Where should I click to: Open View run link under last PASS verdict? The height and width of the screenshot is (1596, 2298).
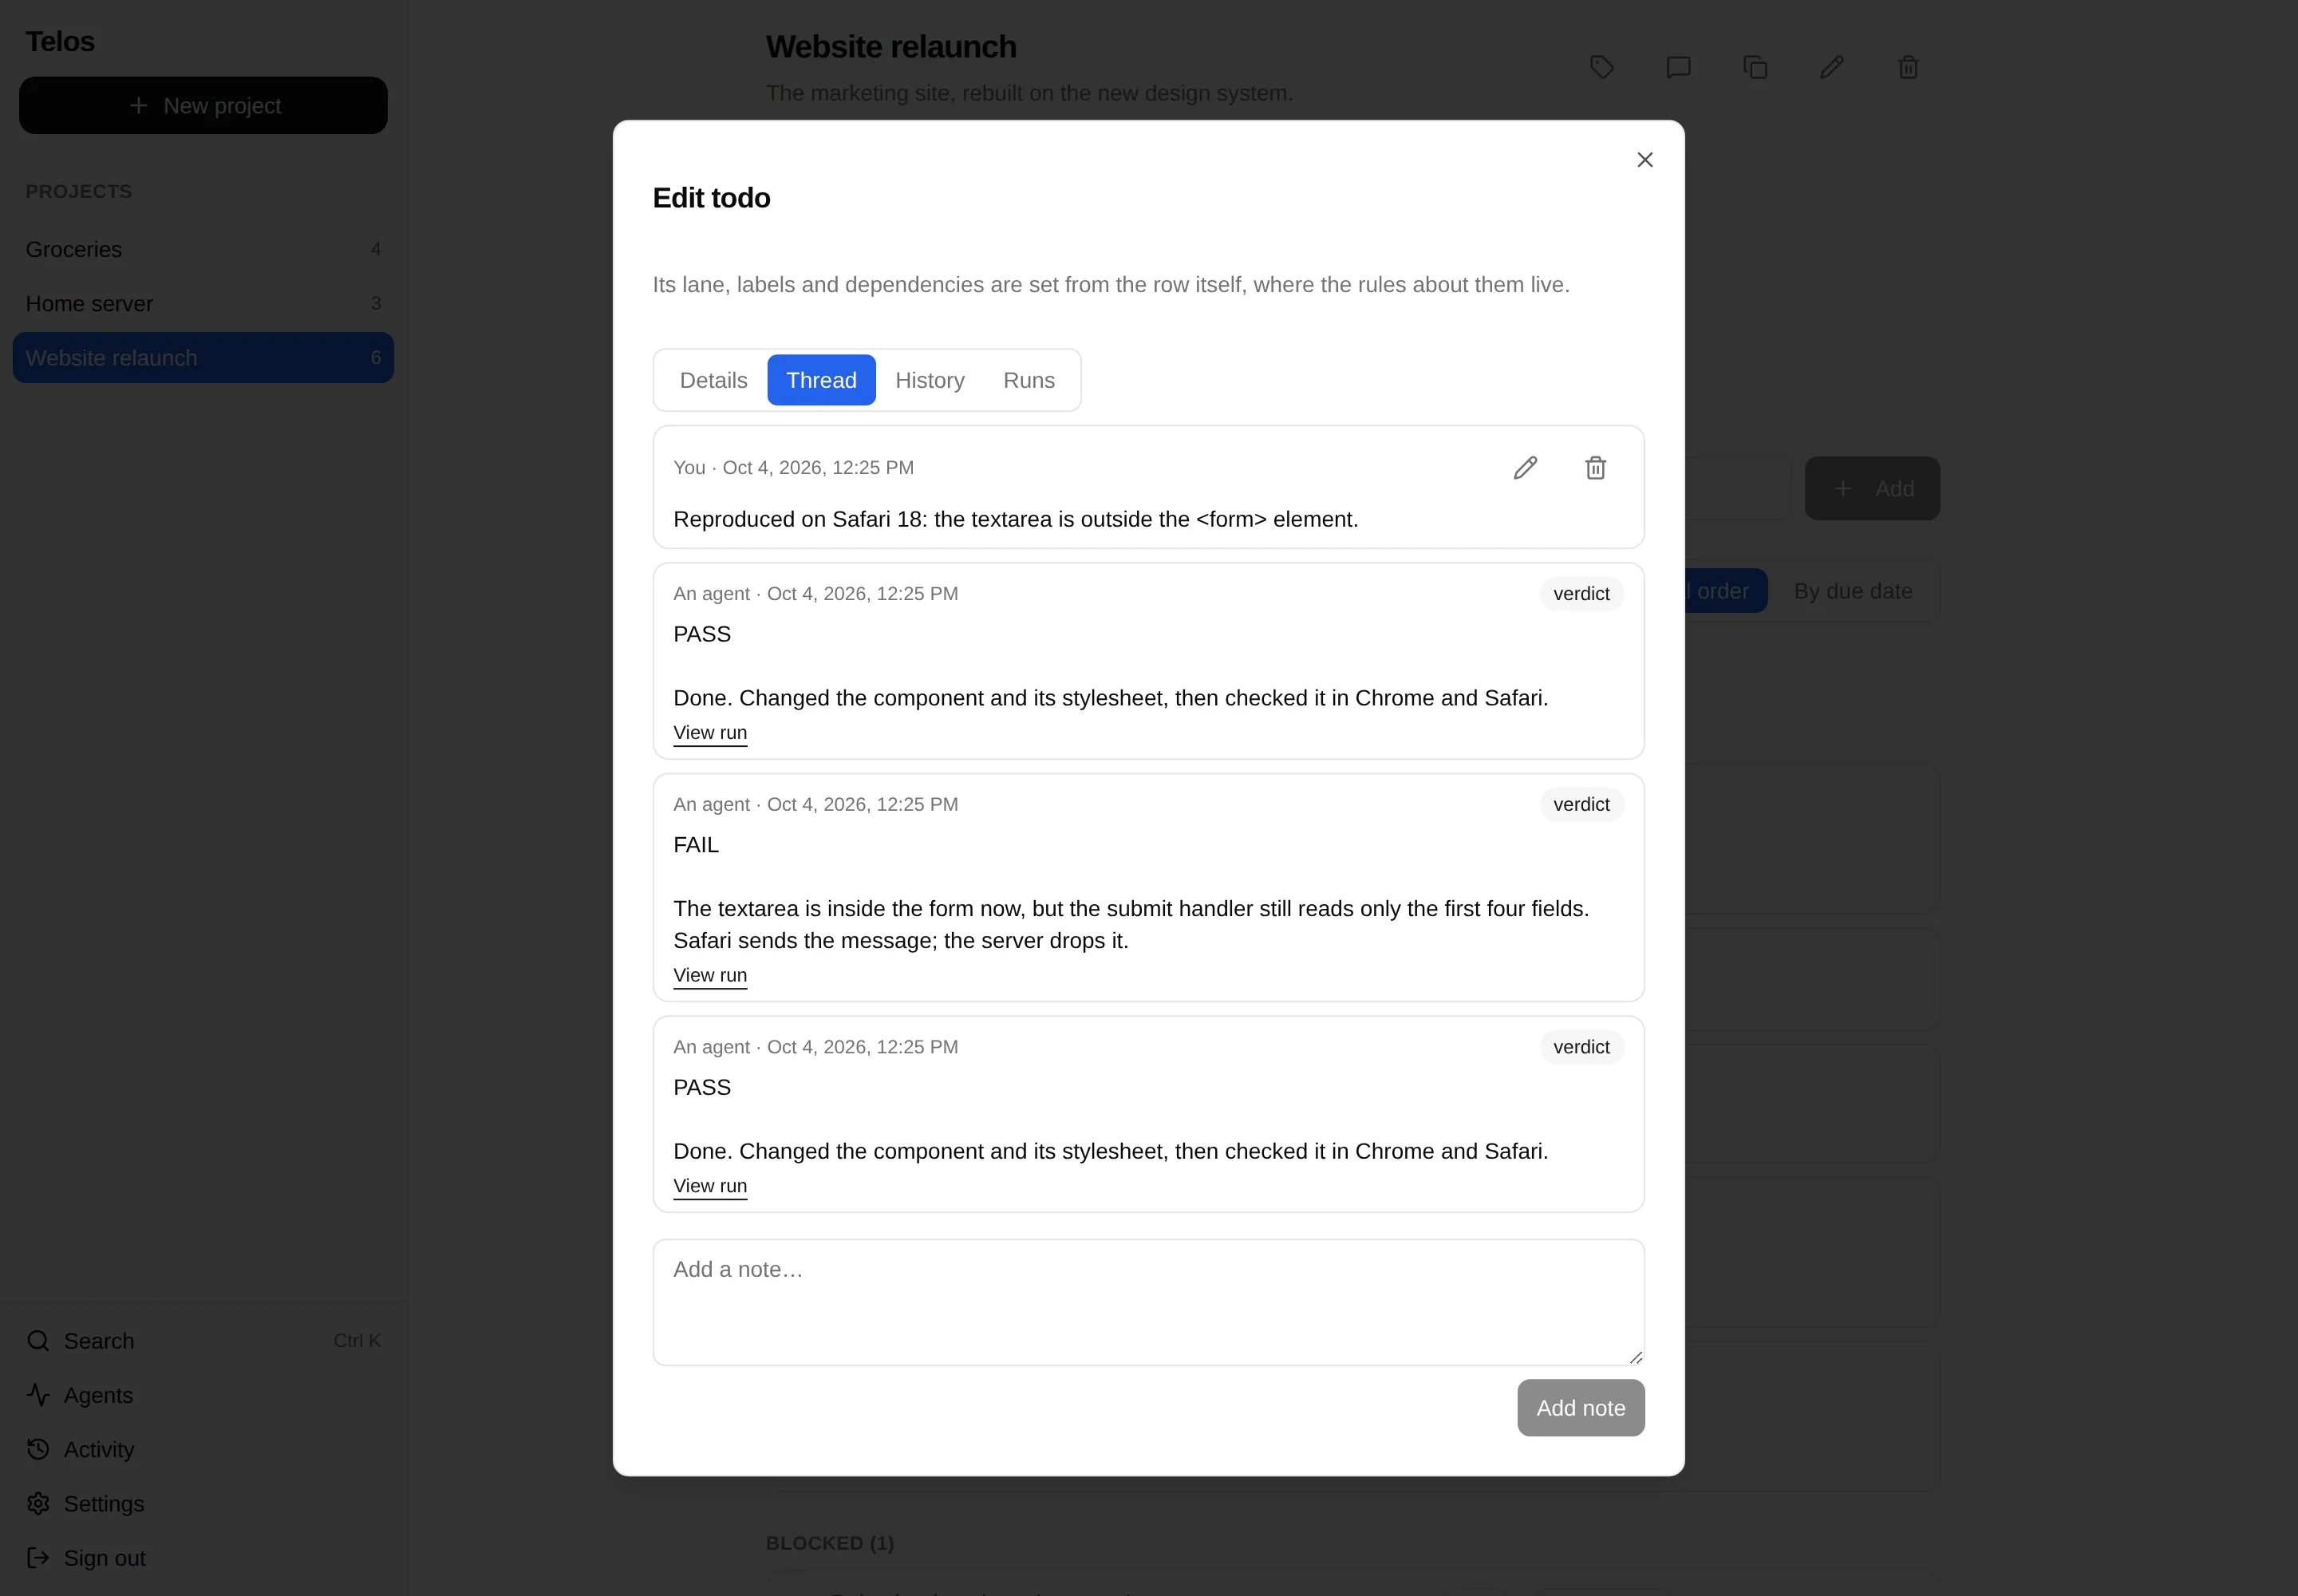point(710,1186)
